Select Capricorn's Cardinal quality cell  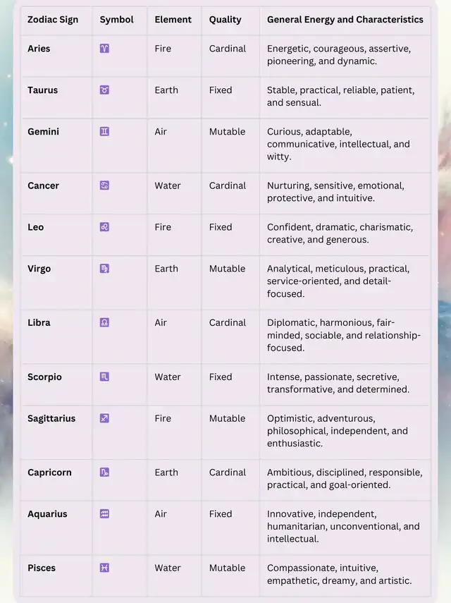pyautogui.click(x=227, y=473)
